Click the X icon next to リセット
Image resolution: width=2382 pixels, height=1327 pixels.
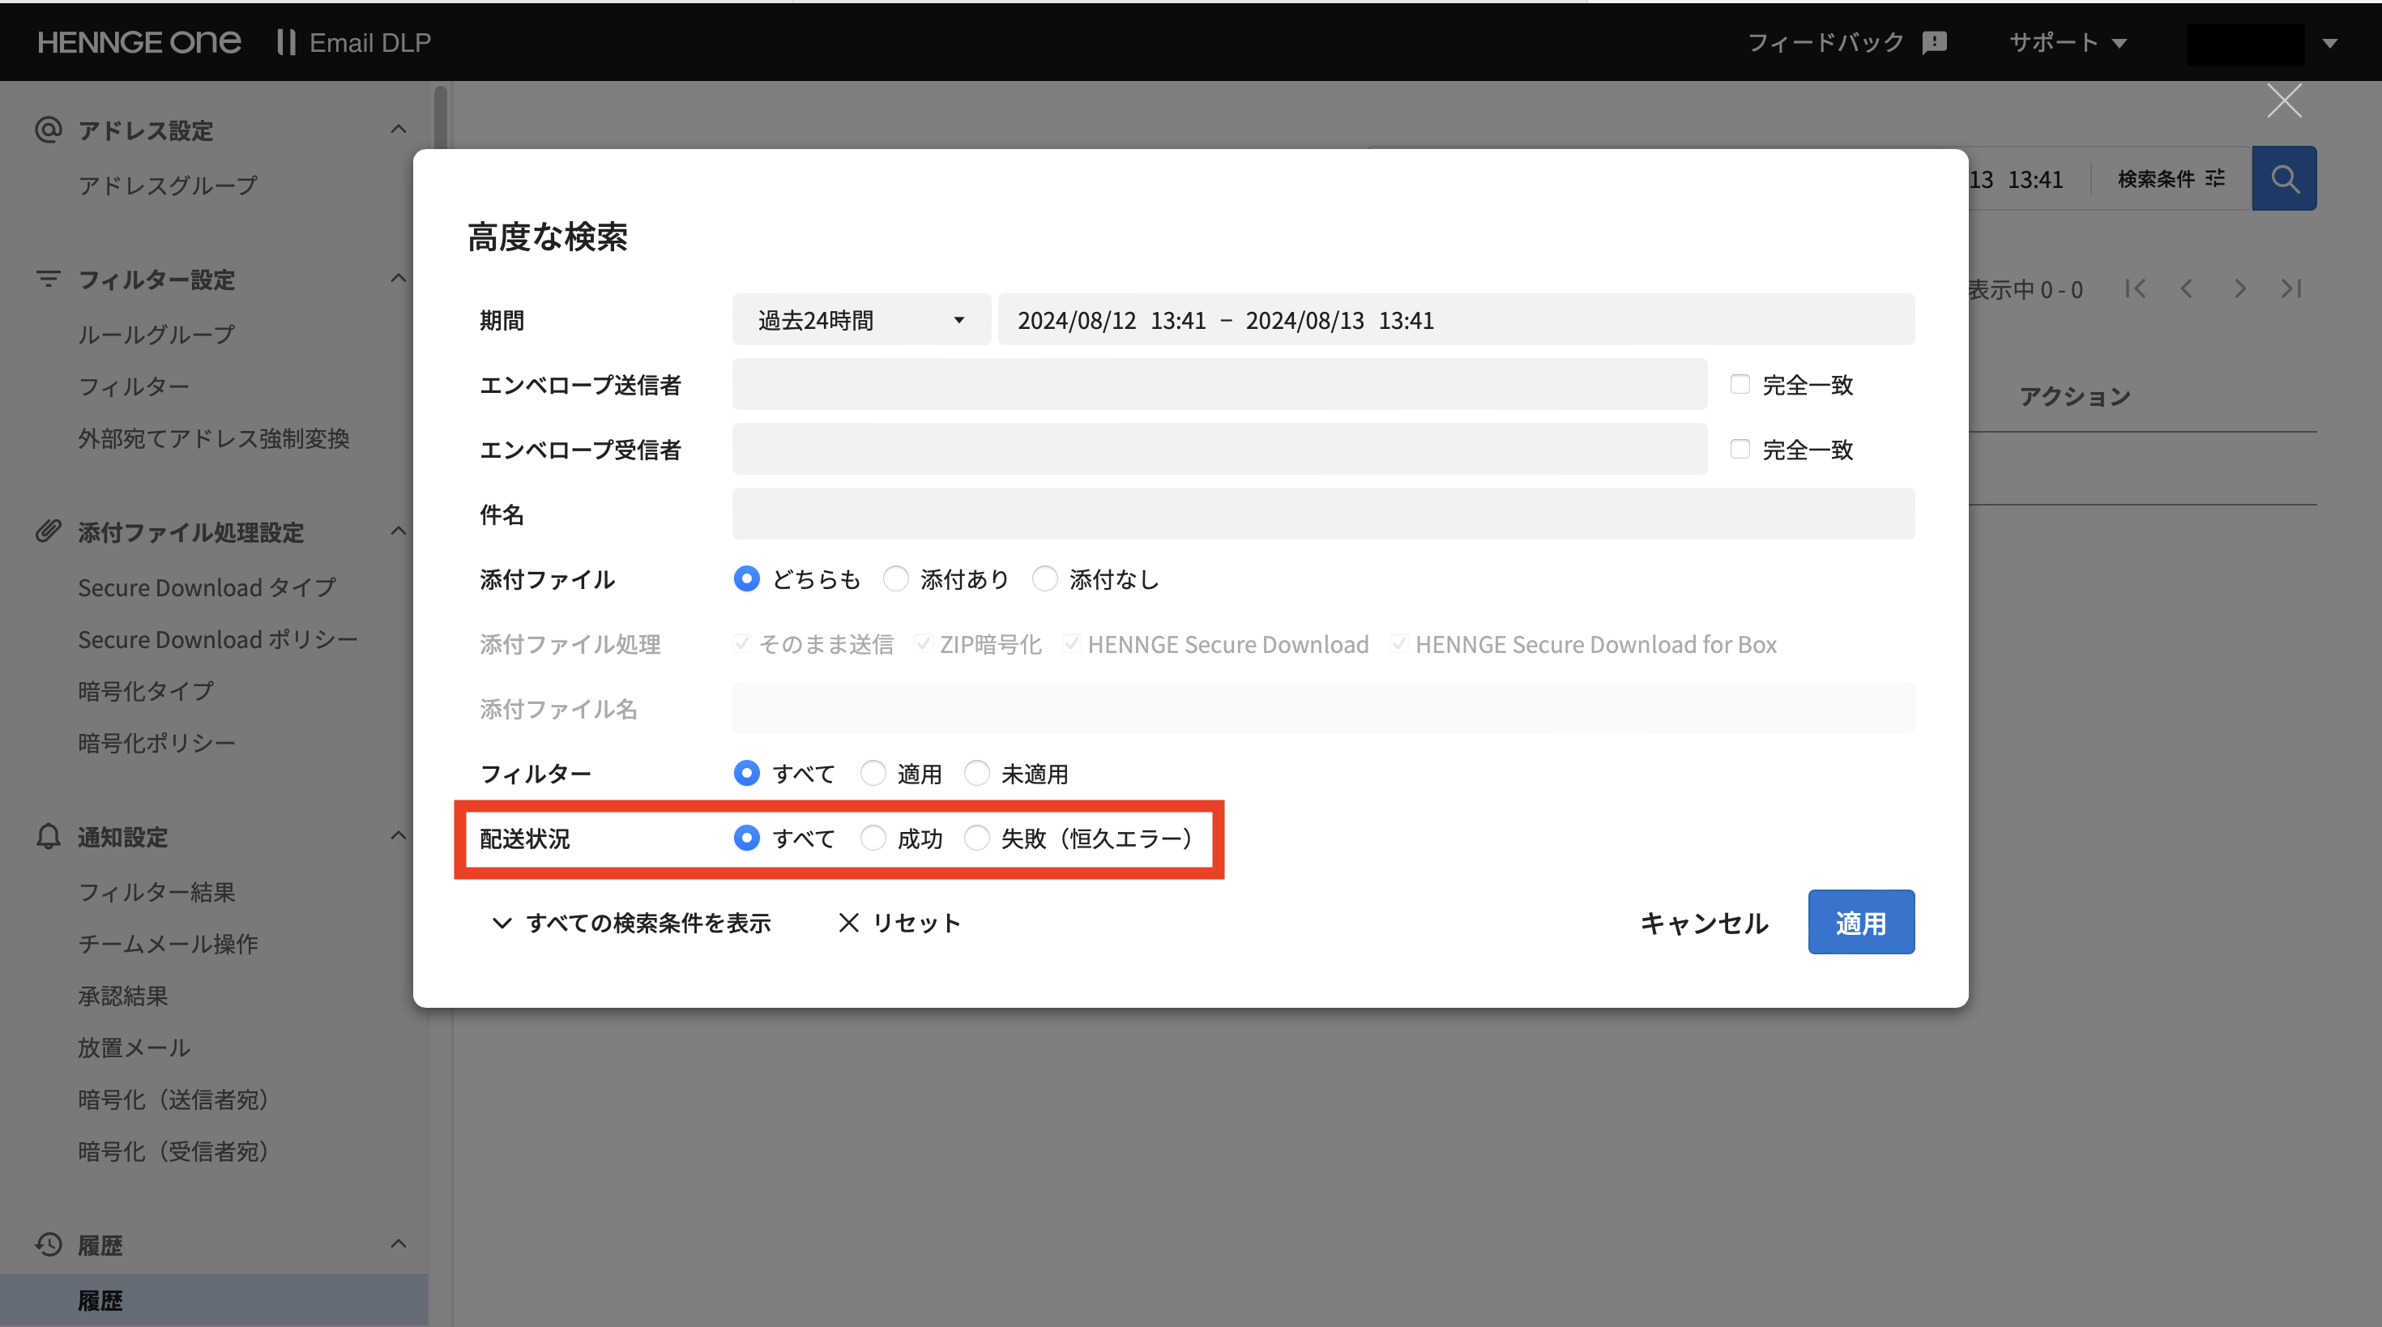848,923
